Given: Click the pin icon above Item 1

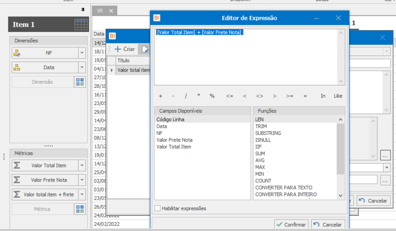Looking at the screenshot, I should [x=83, y=9].
